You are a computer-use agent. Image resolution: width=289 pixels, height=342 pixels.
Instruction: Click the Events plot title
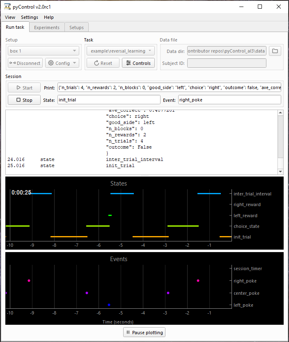pyautogui.click(x=119, y=259)
